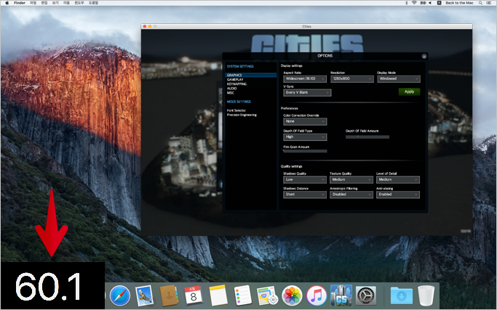Open iTunes from the Dock
This screenshot has height=310, width=497.
point(317,295)
